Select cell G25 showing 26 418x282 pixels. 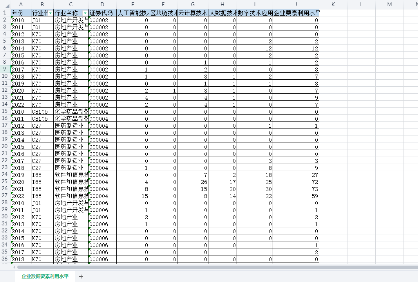193,182
